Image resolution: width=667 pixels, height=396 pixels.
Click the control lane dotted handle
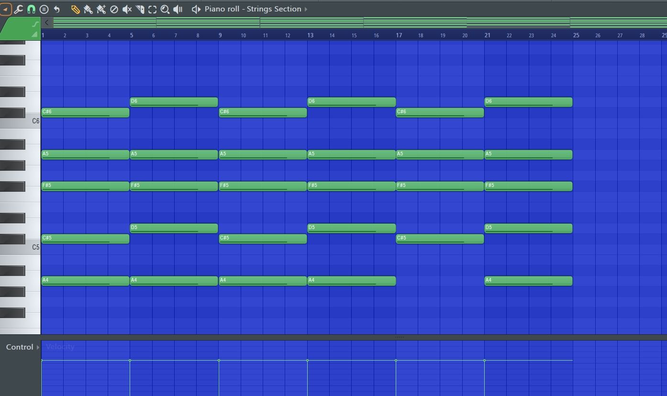[x=400, y=337]
